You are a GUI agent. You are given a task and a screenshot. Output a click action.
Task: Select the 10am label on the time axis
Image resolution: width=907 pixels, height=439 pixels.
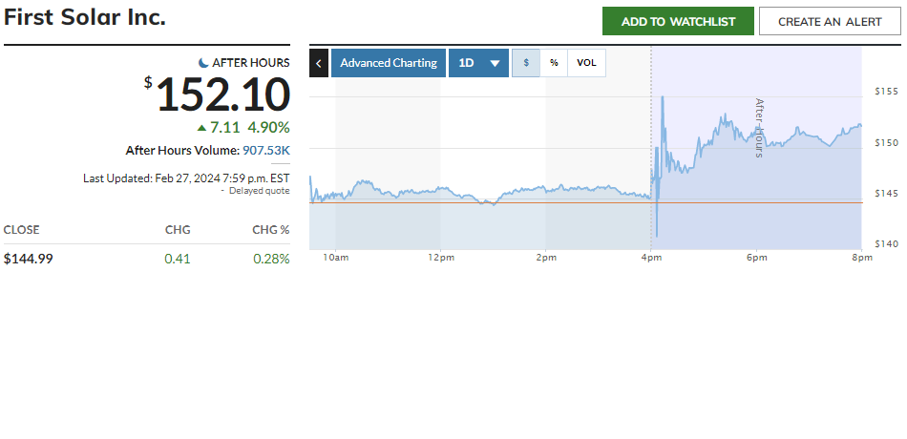[335, 258]
